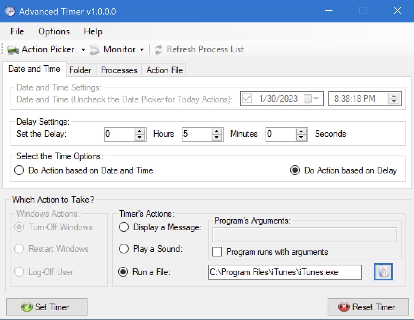Screen dimensions: 414x320
Task: Increase the Seconds delay value
Action: [x=301, y=131]
